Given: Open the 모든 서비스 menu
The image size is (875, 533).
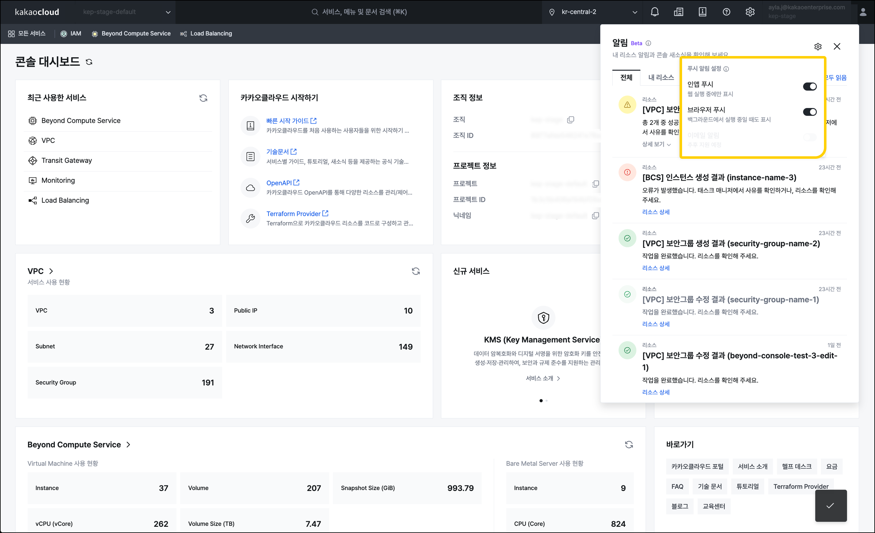Looking at the screenshot, I should point(27,33).
